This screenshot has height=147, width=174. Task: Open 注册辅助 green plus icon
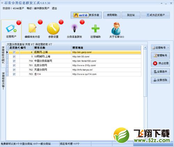pos(95,28)
